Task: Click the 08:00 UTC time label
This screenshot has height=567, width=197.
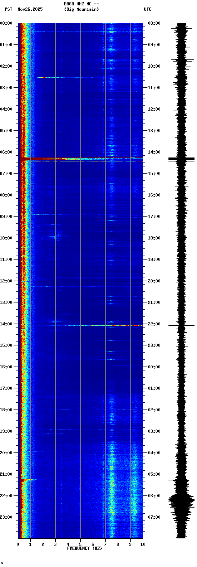Action: coord(154,23)
